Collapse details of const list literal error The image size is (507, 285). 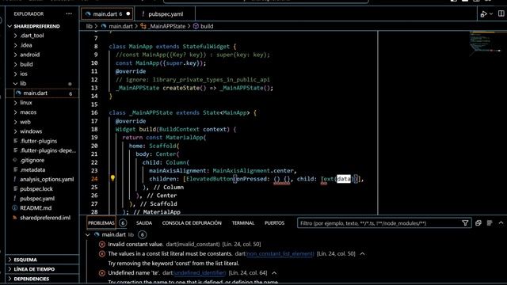click(363, 254)
